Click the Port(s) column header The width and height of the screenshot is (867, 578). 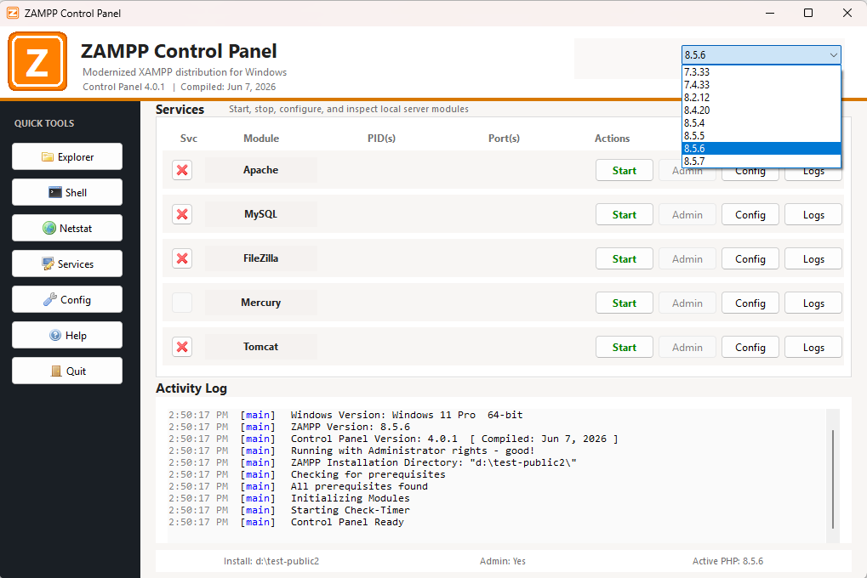(x=504, y=139)
